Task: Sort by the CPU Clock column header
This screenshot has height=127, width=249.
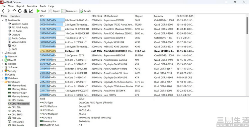Action: pos(97,16)
